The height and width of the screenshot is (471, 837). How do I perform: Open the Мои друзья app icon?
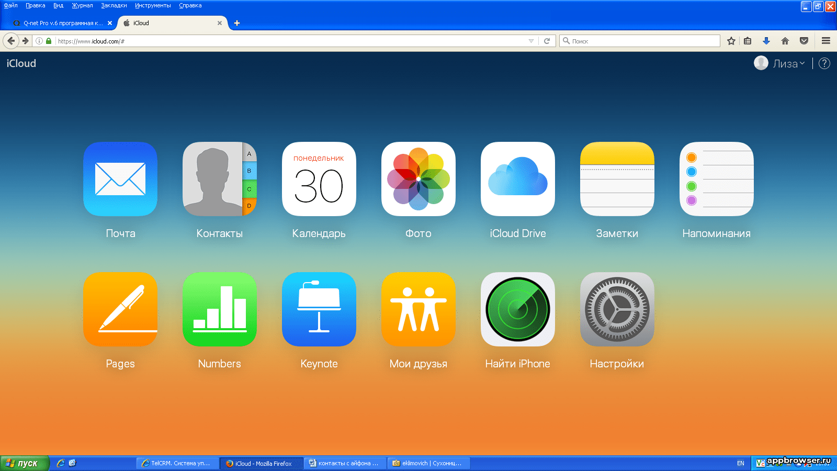click(418, 309)
